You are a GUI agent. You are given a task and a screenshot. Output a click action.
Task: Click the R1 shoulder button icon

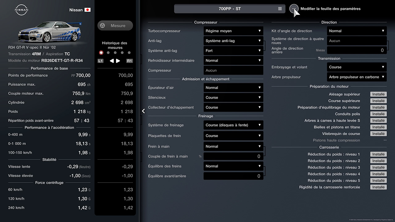[130, 61]
